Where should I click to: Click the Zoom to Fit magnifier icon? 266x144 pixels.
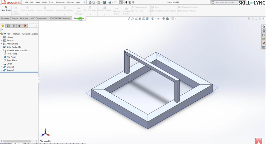(x=130, y=19)
